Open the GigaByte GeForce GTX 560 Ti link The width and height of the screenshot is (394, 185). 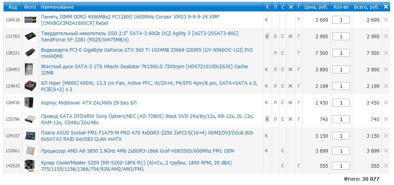[x=147, y=53]
